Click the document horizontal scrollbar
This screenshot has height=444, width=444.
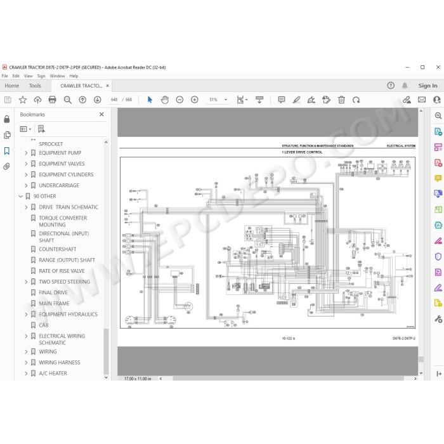click(288, 379)
